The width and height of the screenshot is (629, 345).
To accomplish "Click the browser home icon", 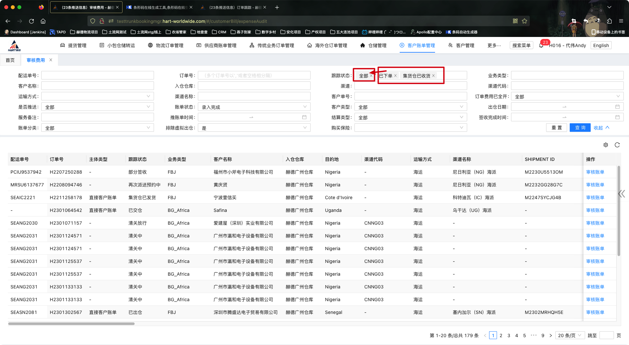I will pos(43,21).
